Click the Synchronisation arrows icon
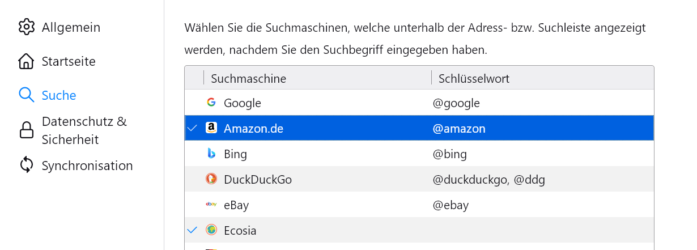 tap(27, 166)
